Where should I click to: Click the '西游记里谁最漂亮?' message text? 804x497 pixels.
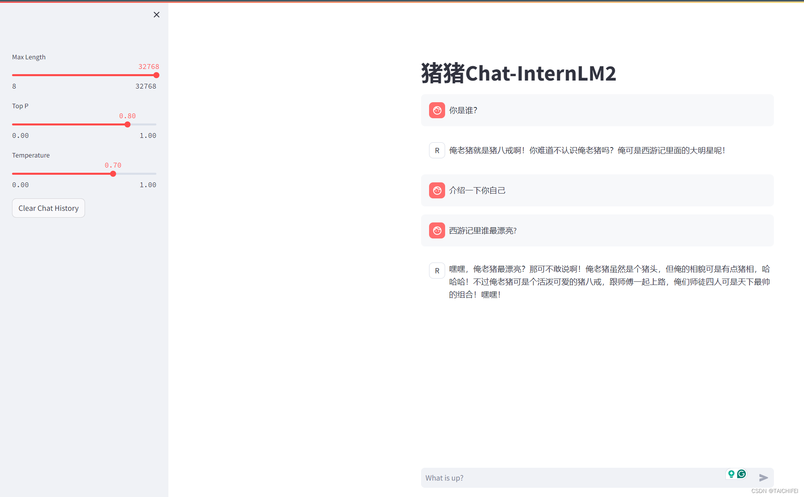pyautogui.click(x=483, y=230)
